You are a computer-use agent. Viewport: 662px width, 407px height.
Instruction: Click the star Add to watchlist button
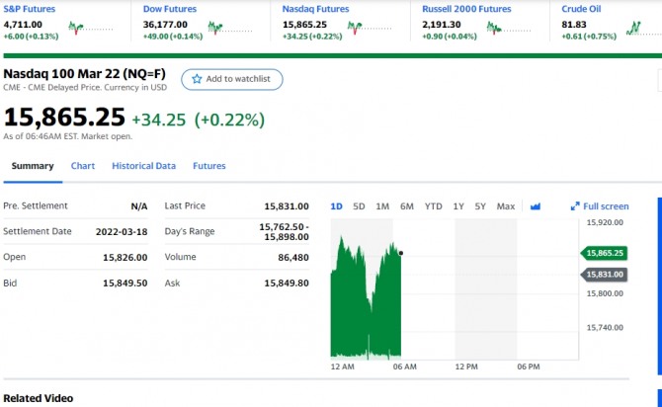tap(232, 79)
